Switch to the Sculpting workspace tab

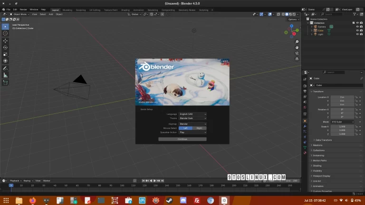point(81,9)
